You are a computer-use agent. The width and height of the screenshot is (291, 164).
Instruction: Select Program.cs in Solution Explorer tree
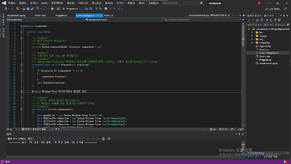click(265, 60)
